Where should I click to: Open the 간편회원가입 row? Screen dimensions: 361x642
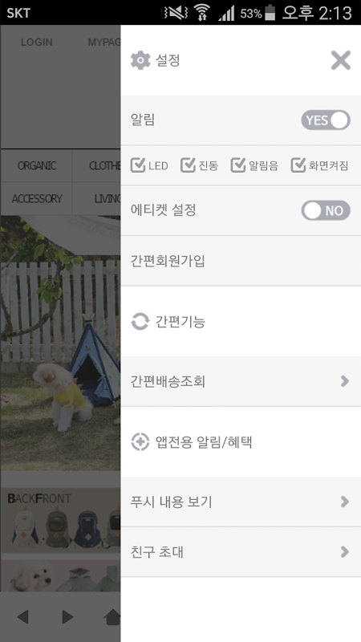pyautogui.click(x=241, y=261)
